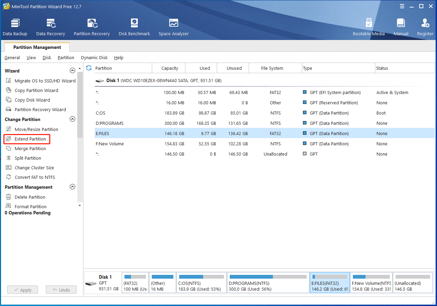
Task: Collapse the Partition Management section
Action: (x=72, y=187)
